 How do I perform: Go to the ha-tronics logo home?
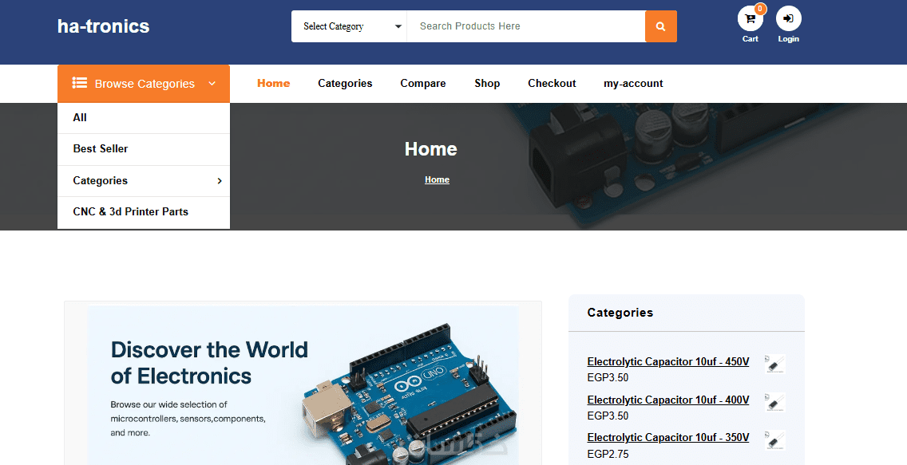(x=104, y=26)
